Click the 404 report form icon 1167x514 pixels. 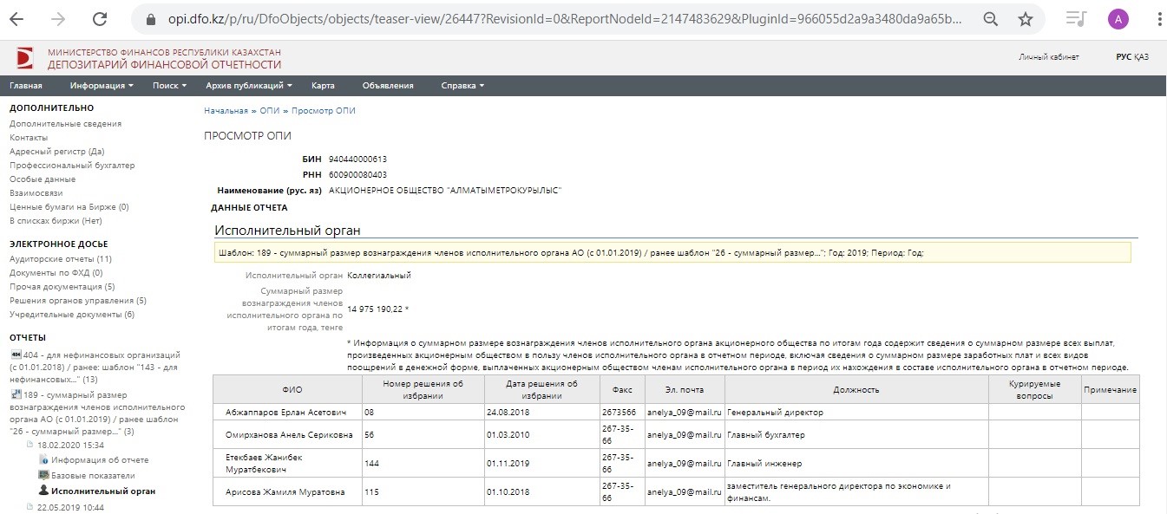click(x=15, y=355)
